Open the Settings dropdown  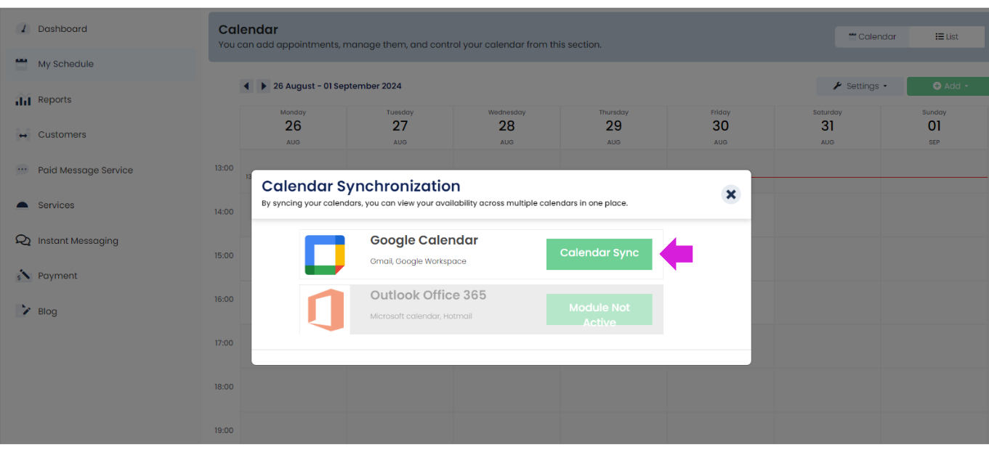(860, 86)
